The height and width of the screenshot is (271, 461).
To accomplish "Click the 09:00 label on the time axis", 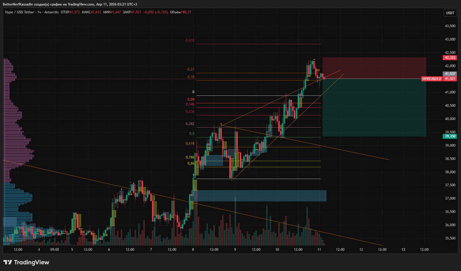I will (x=55, y=250).
